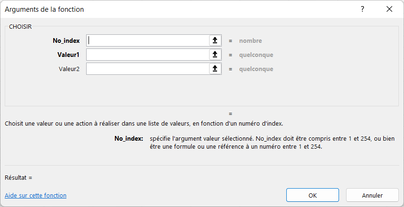This screenshot has width=404, height=207.
Task: Click into the Valeur1 text box
Action: point(148,55)
